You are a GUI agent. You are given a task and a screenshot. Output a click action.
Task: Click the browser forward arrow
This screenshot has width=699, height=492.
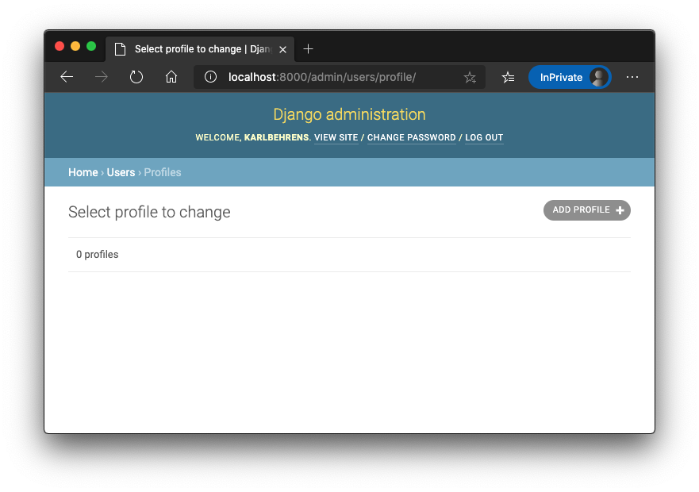click(x=102, y=77)
